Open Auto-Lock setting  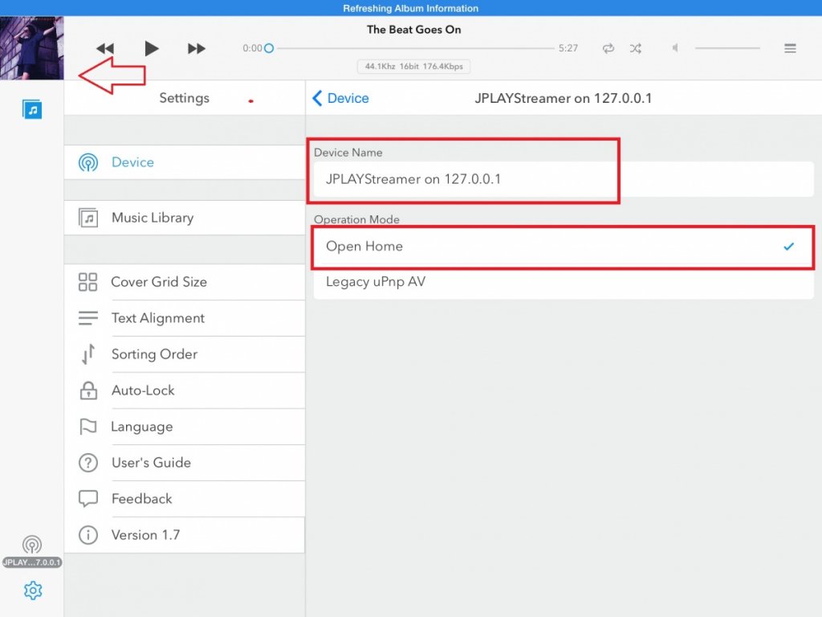click(x=185, y=390)
